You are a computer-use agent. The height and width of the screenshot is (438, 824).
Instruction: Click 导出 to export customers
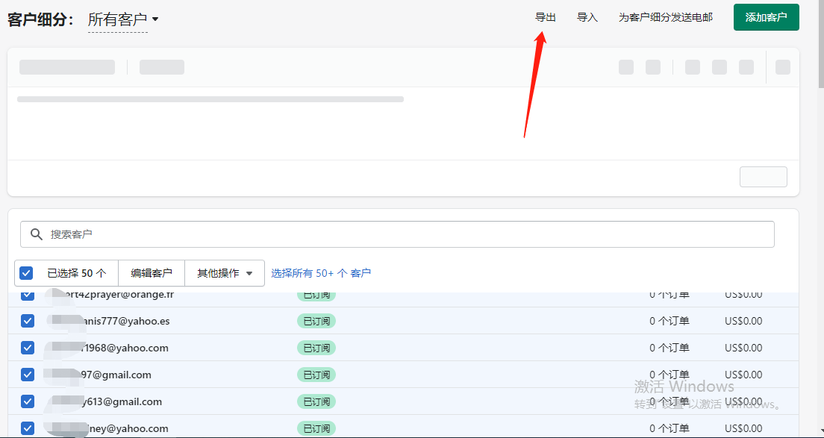pyautogui.click(x=546, y=17)
